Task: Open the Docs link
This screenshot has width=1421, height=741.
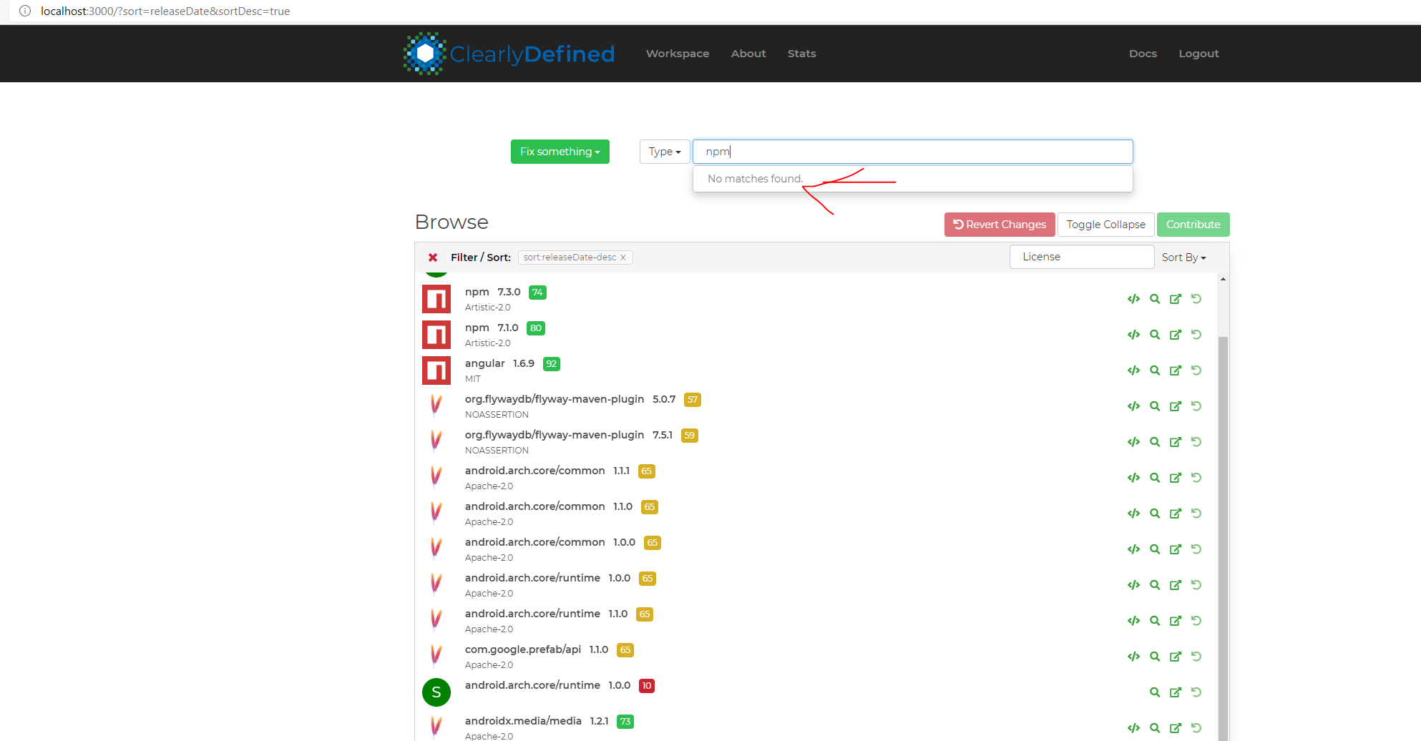Action: click(1143, 54)
